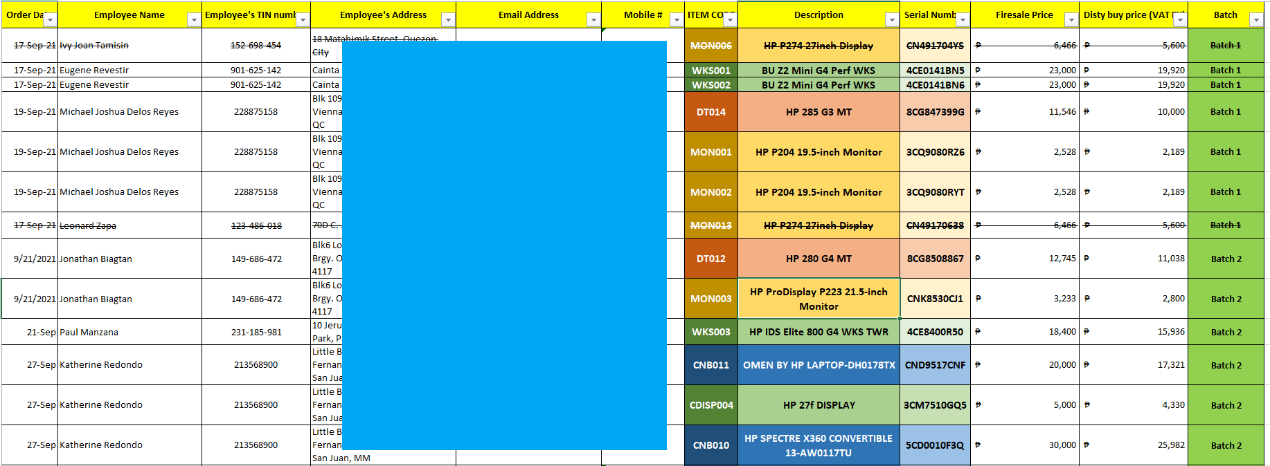This screenshot has height=466, width=1270.
Task: Select item code cell WKS002
Action: [x=711, y=85]
